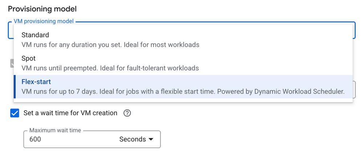The image size is (363, 151).
Task: Open the Seconds time unit dropdown
Action: (136, 139)
